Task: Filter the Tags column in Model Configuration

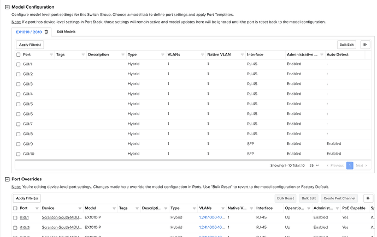Action: [83, 54]
